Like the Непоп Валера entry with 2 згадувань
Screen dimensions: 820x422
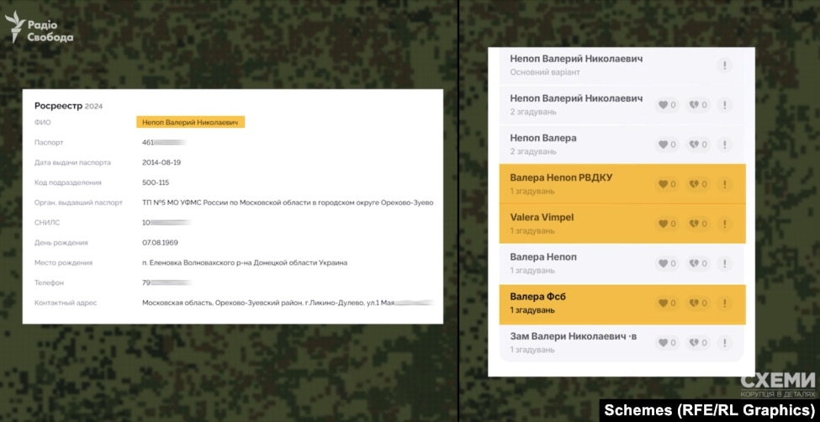(x=667, y=145)
